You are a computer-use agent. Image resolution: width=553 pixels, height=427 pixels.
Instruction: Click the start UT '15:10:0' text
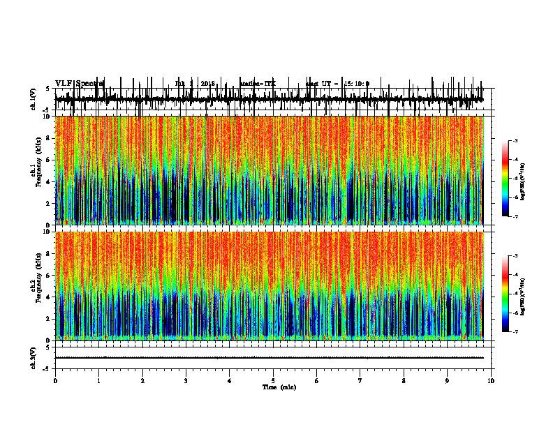tap(357, 84)
